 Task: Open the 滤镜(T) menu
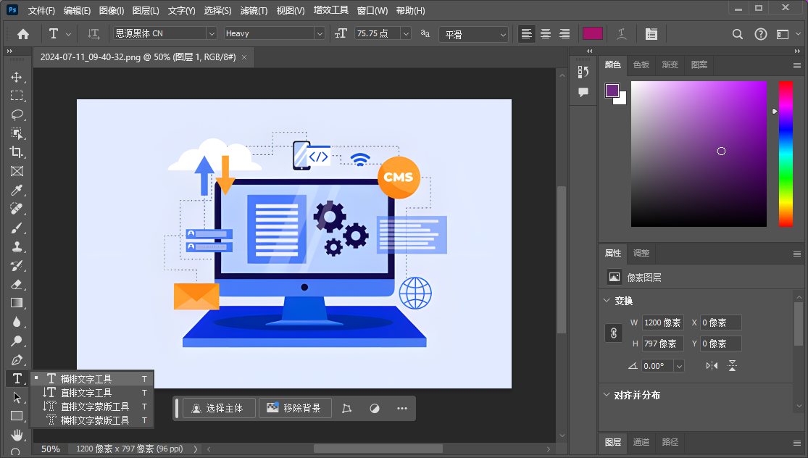[254, 11]
